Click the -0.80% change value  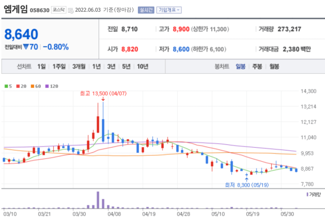click(x=55, y=47)
